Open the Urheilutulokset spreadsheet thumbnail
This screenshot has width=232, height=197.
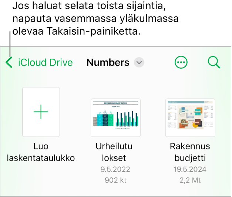pyautogui.click(x=115, y=118)
